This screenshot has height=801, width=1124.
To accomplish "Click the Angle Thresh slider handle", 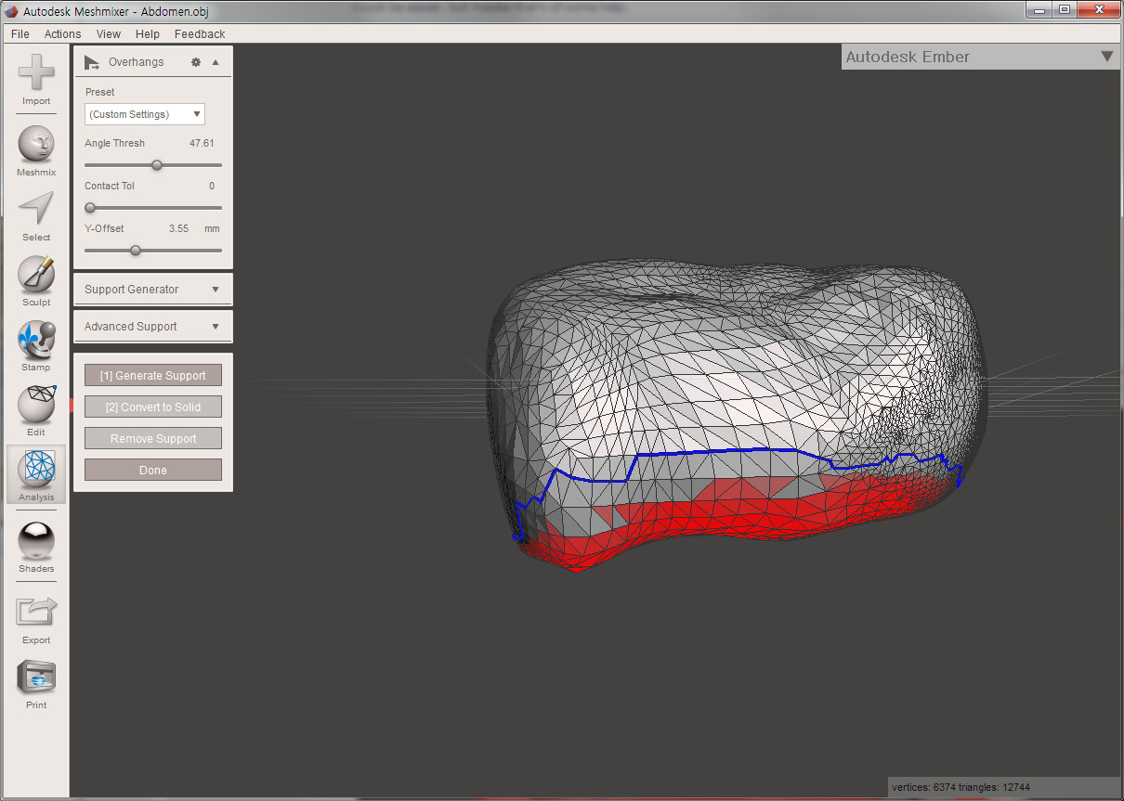I will tap(157, 164).
